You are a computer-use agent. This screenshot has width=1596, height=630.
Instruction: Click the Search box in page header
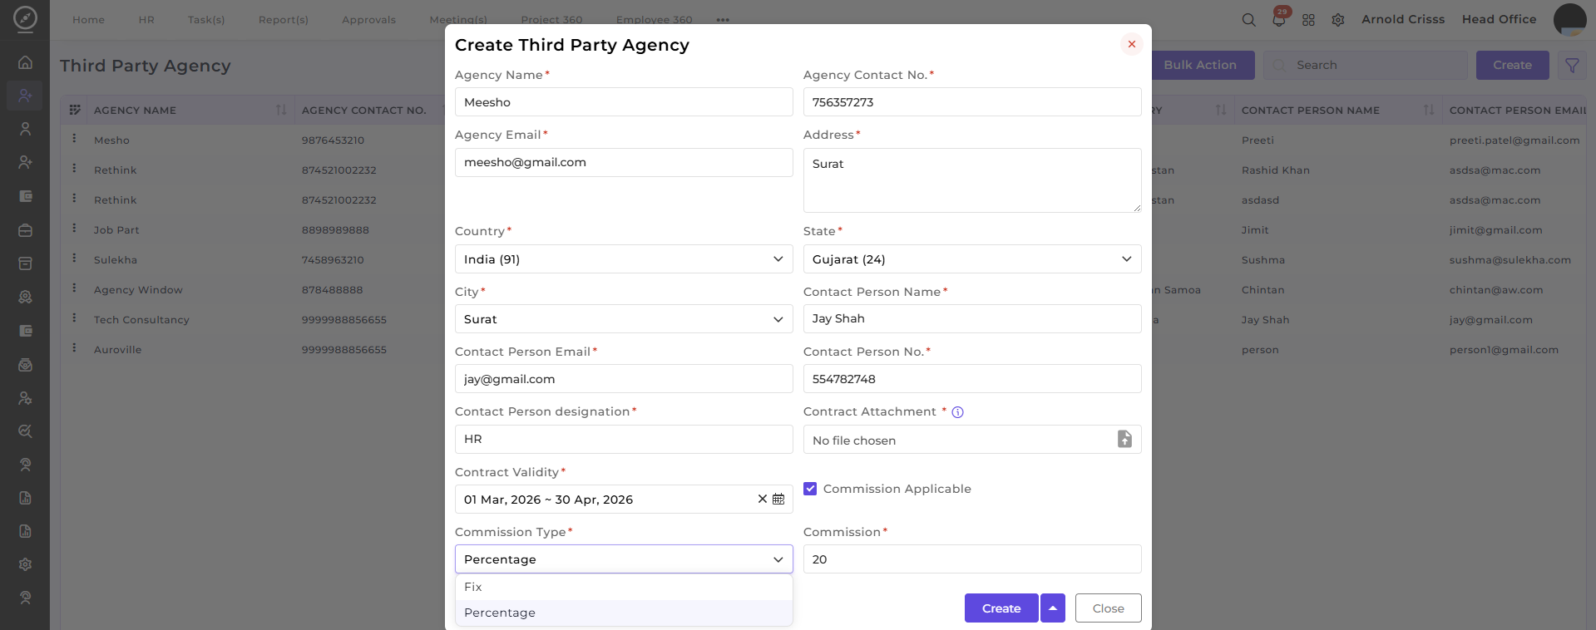click(x=1366, y=65)
